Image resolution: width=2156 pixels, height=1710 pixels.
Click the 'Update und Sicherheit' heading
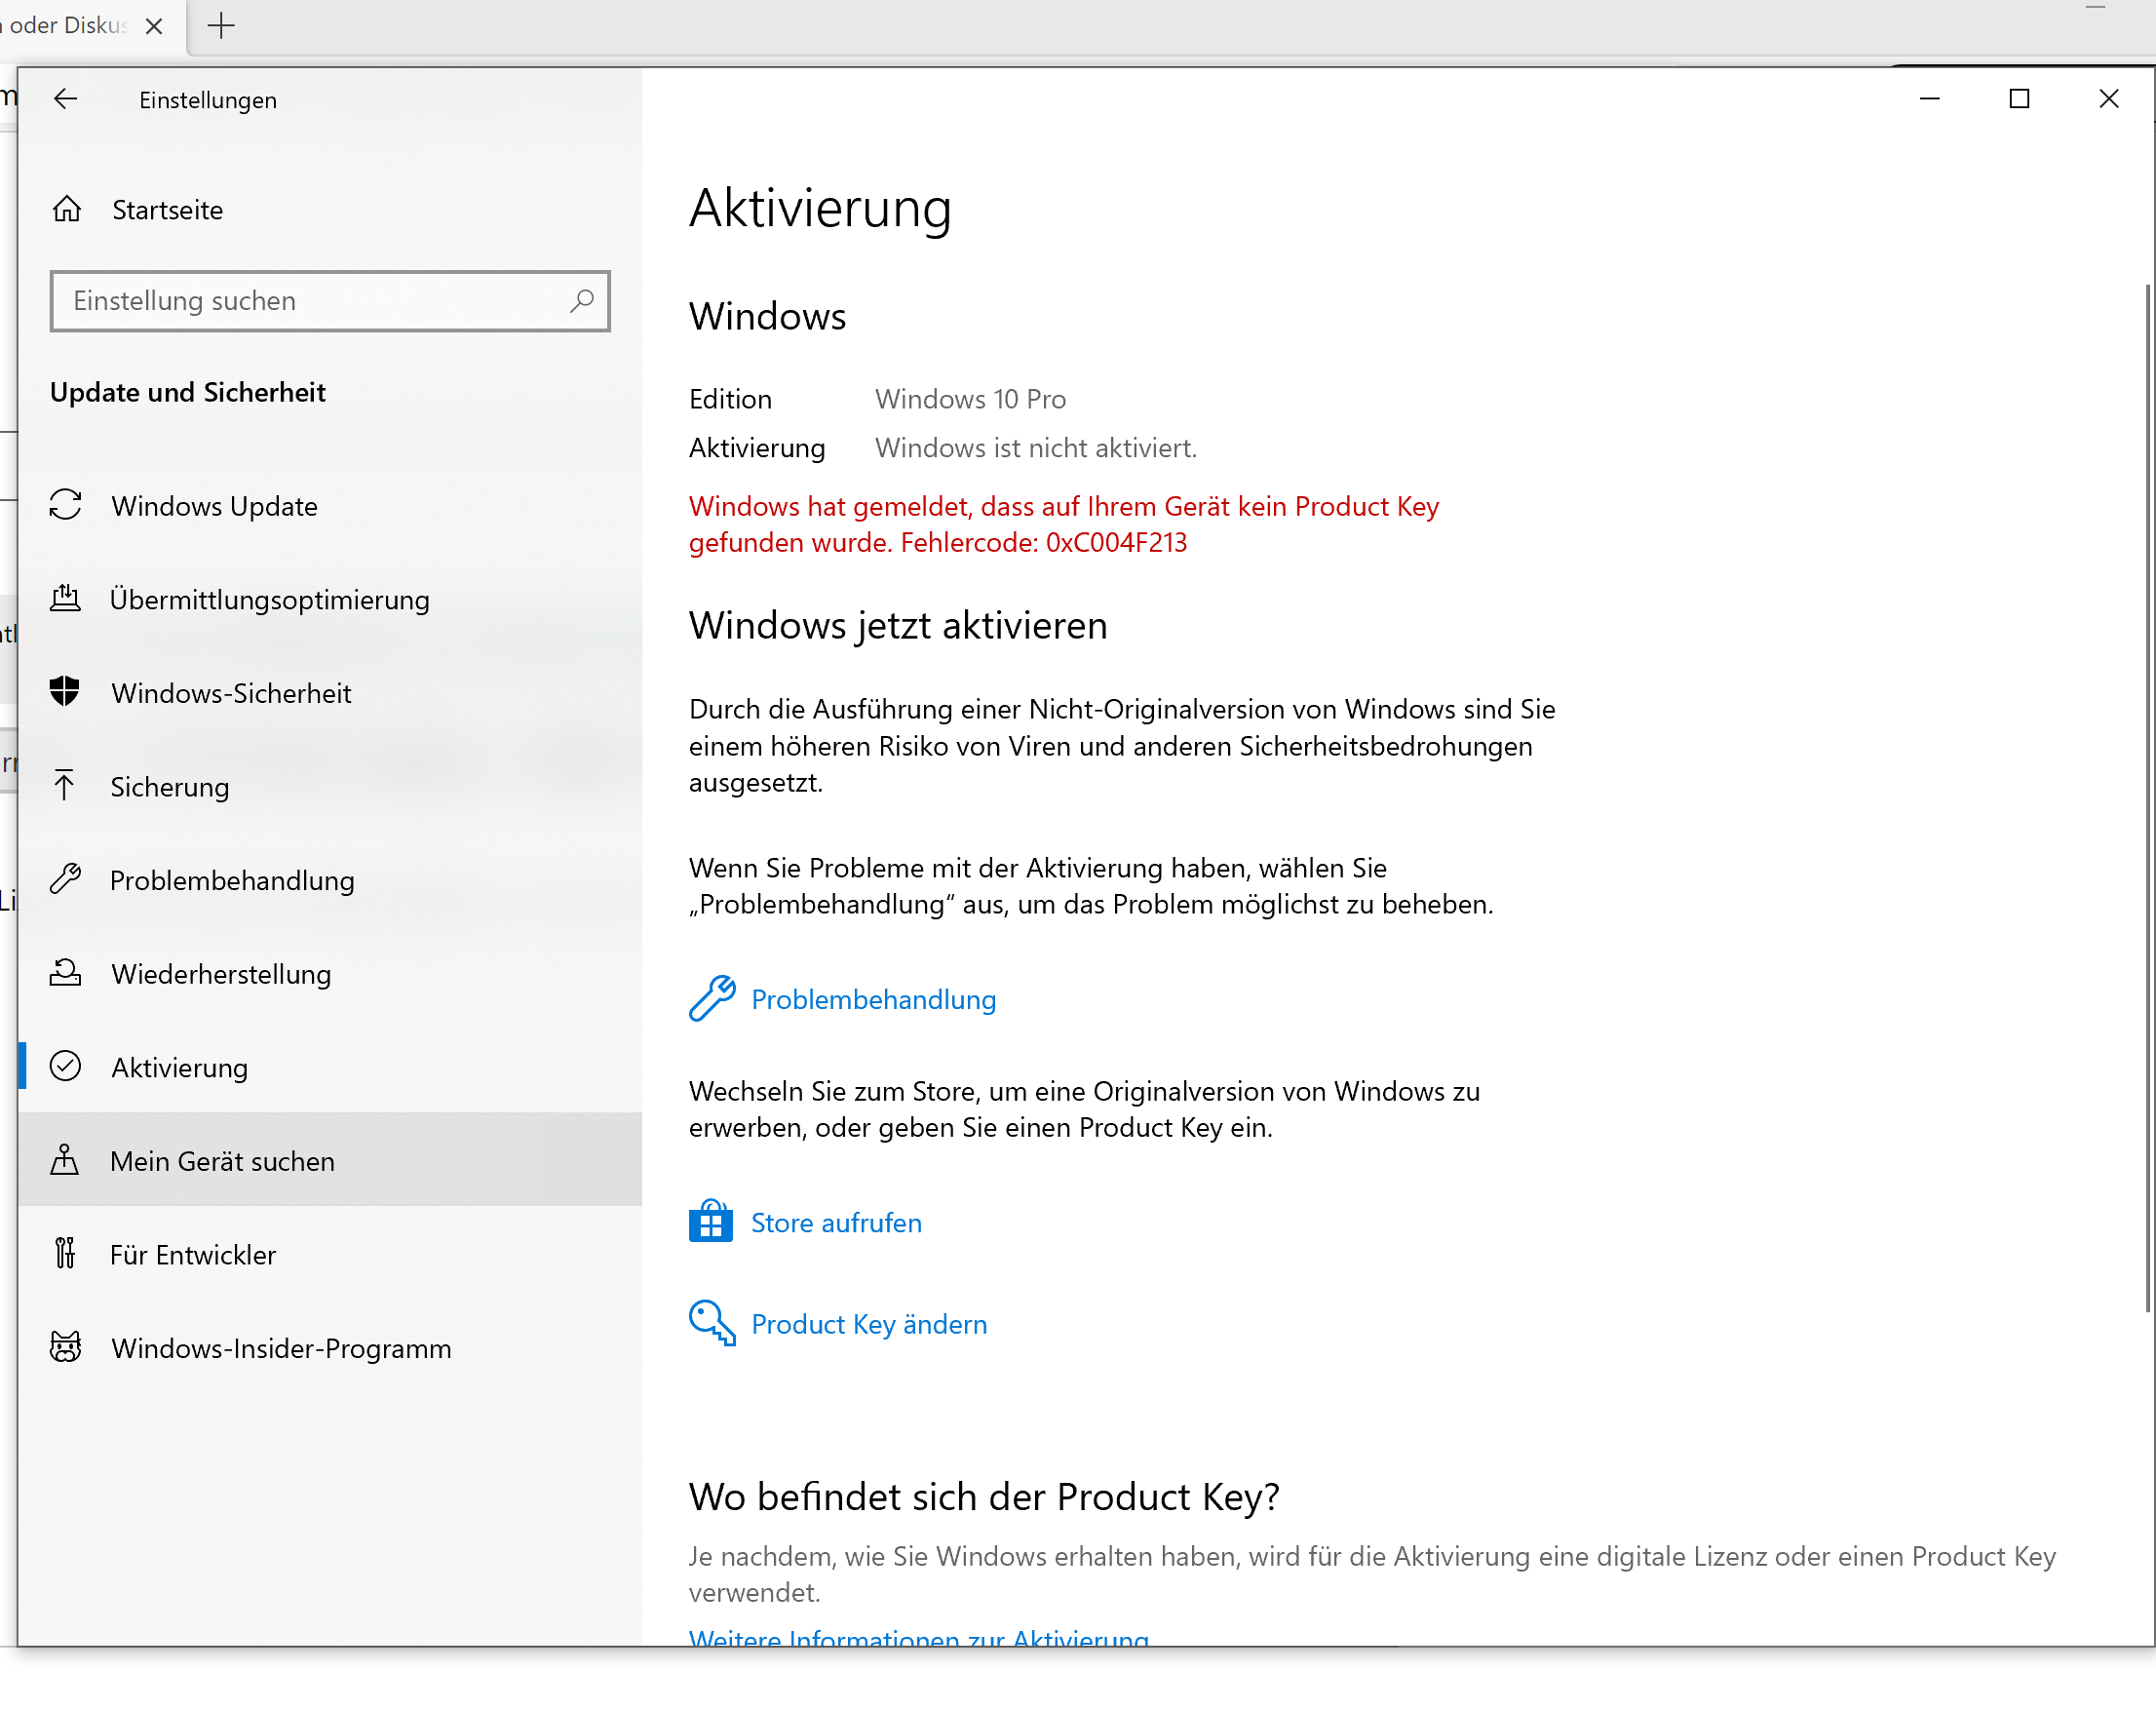[x=188, y=392]
